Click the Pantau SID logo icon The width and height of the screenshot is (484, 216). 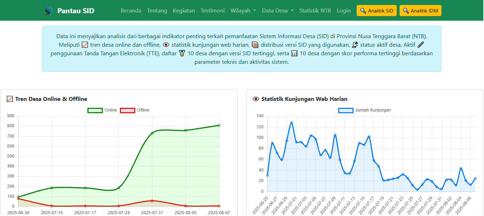click(x=49, y=10)
